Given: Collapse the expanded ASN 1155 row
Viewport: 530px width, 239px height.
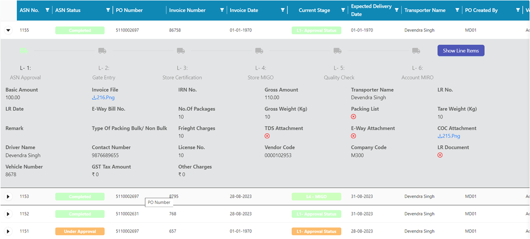Looking at the screenshot, I should click(x=9, y=30).
